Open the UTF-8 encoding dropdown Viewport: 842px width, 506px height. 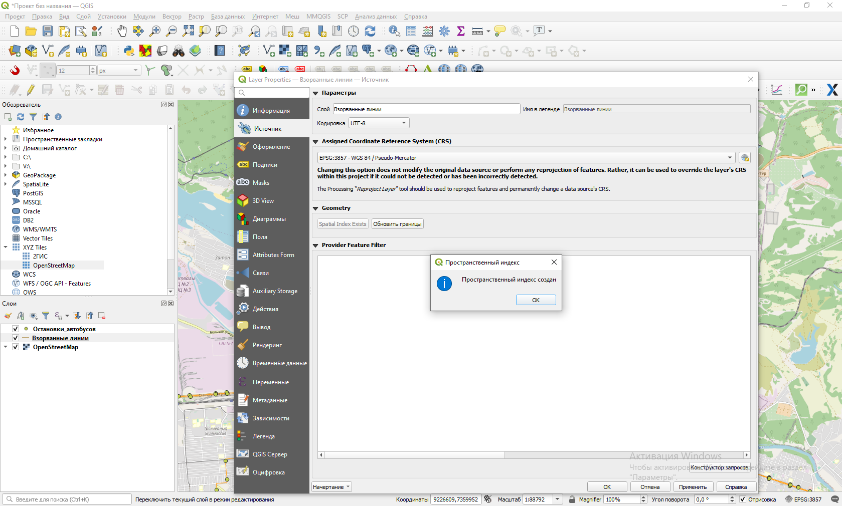379,123
